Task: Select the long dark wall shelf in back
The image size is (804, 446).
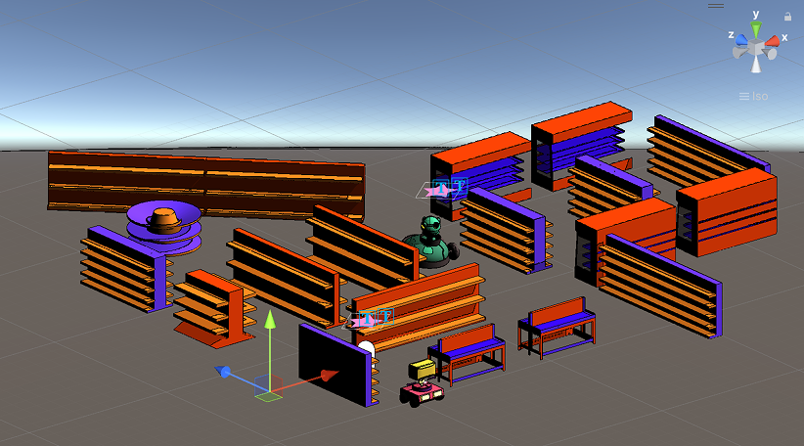Action: [x=205, y=183]
